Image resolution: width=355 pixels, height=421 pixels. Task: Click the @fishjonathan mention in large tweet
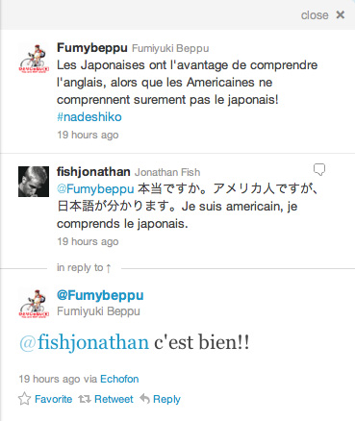tap(84, 342)
